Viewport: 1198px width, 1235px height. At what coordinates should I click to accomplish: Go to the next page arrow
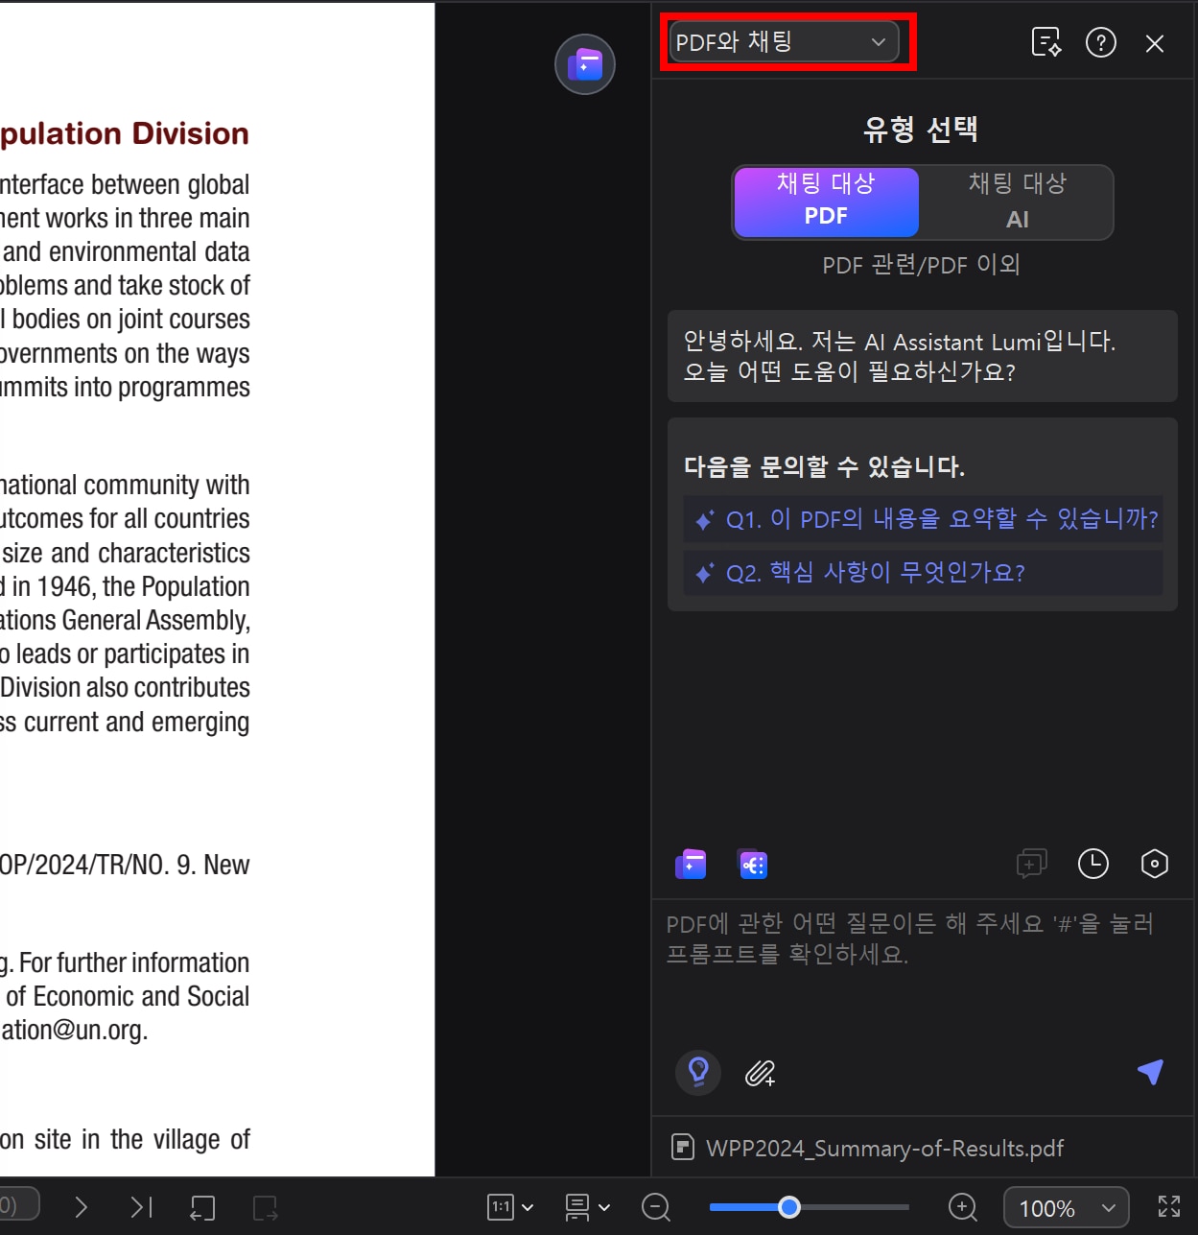82,1207
